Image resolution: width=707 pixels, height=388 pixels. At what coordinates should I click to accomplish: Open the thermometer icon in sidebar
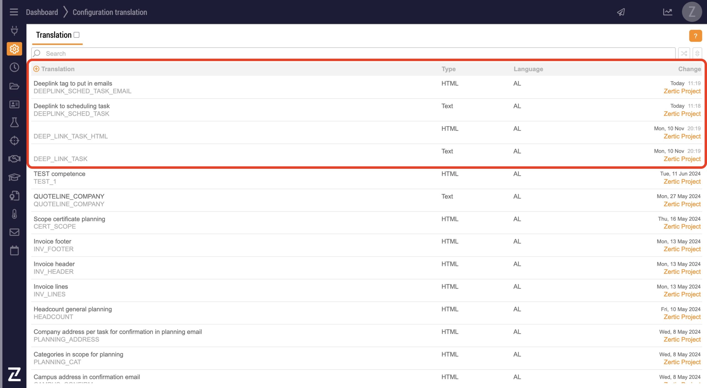pos(14,214)
